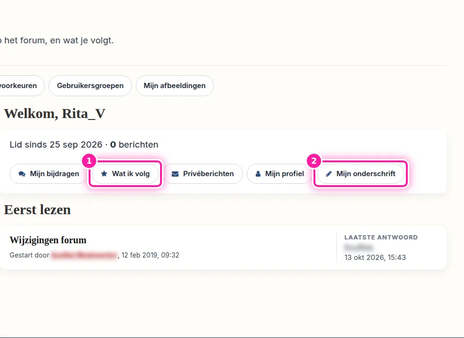
Task: Click the blurred last reply author name
Action: click(x=359, y=247)
